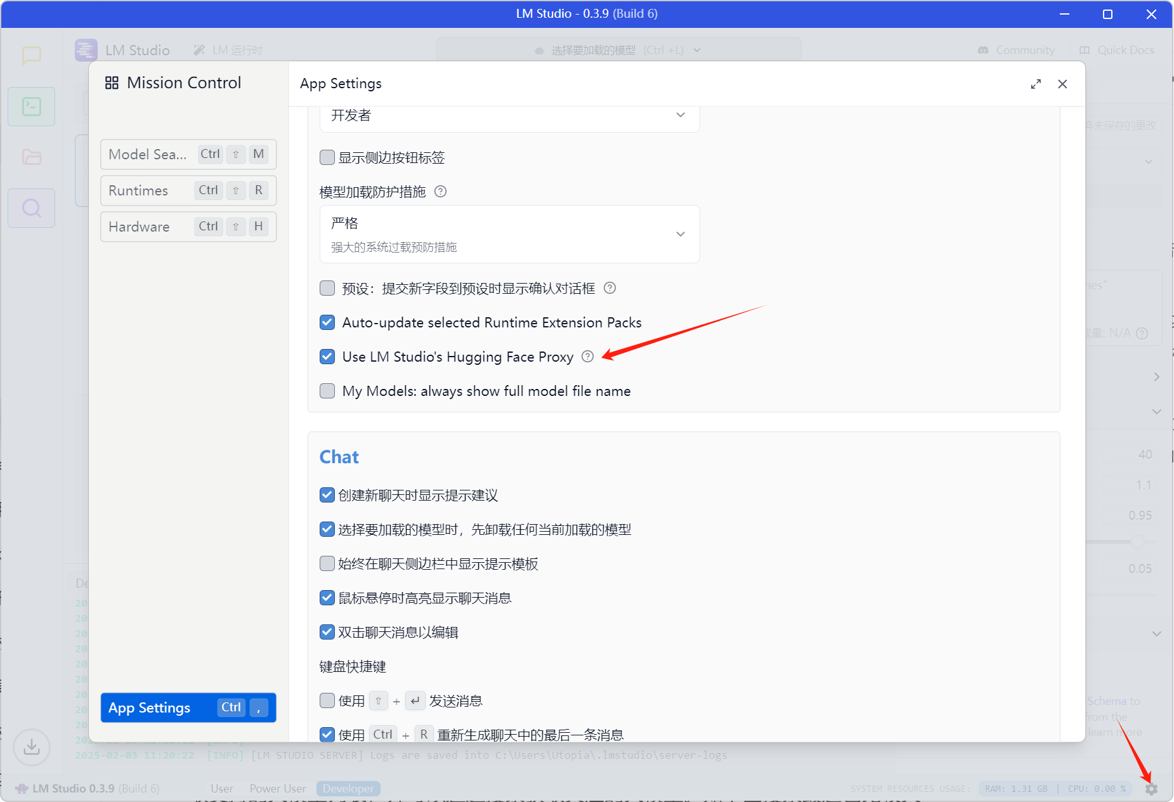Select Developer mode in status bar
Screen dimensions: 1174x802
pos(348,789)
